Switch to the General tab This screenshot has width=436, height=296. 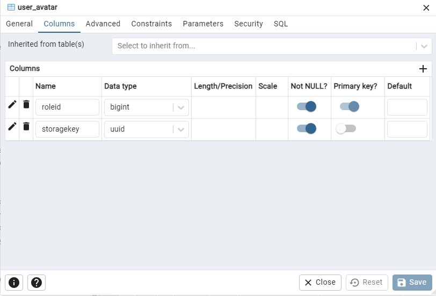[x=19, y=24]
